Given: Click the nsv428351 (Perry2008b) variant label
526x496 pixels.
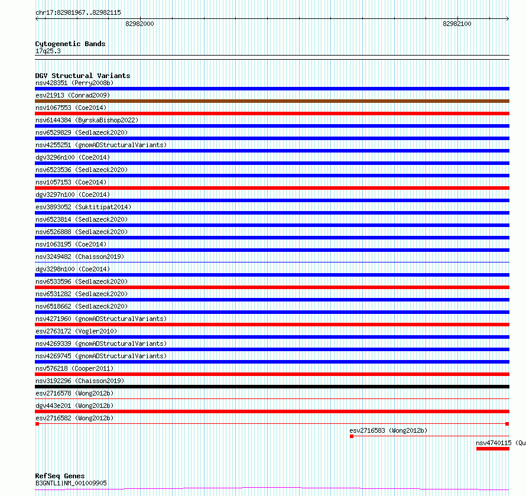Looking at the screenshot, I should [x=74, y=83].
